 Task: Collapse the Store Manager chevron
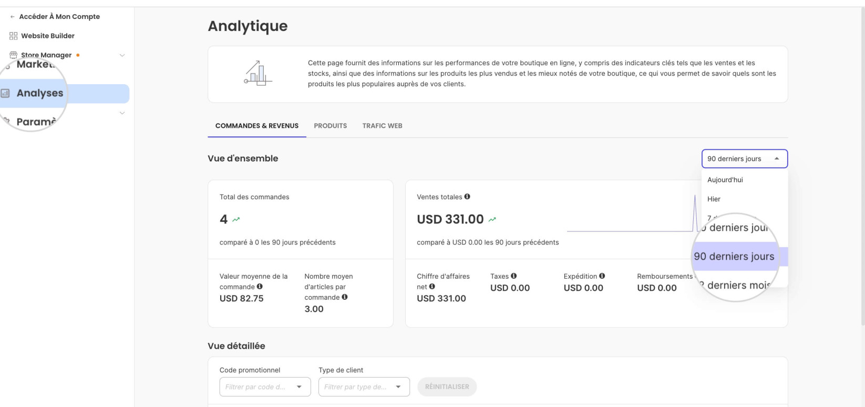pos(122,55)
